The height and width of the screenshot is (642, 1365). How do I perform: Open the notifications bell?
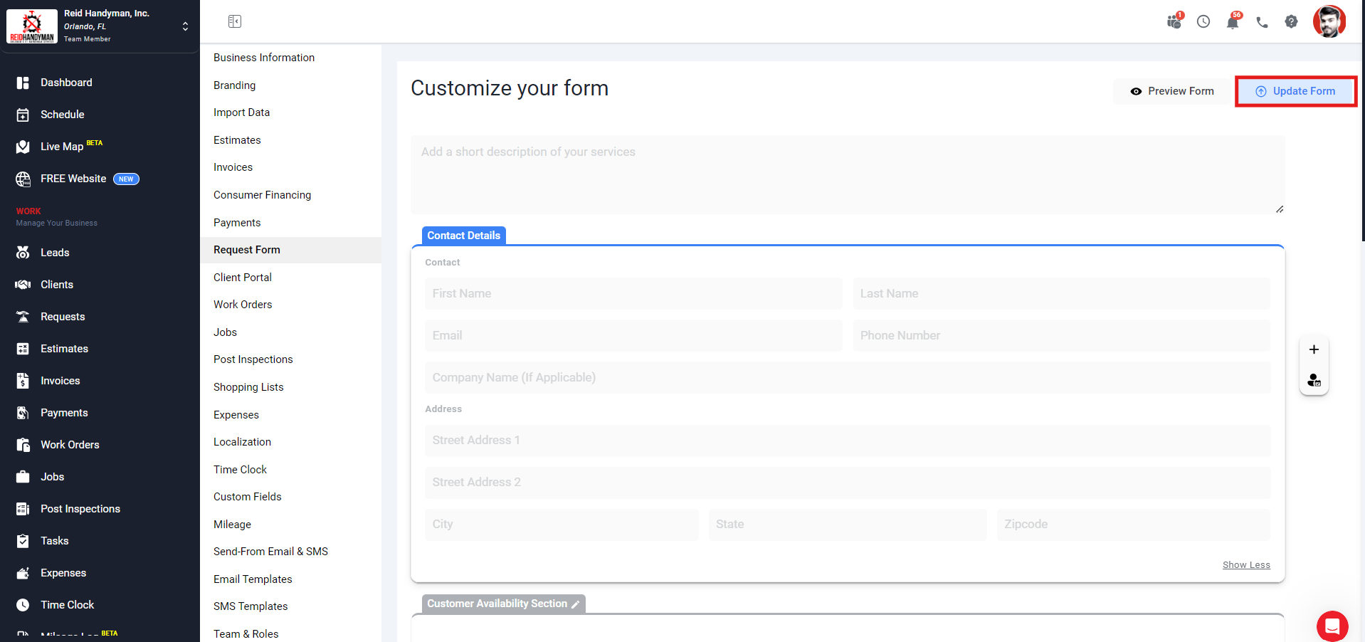(x=1233, y=22)
